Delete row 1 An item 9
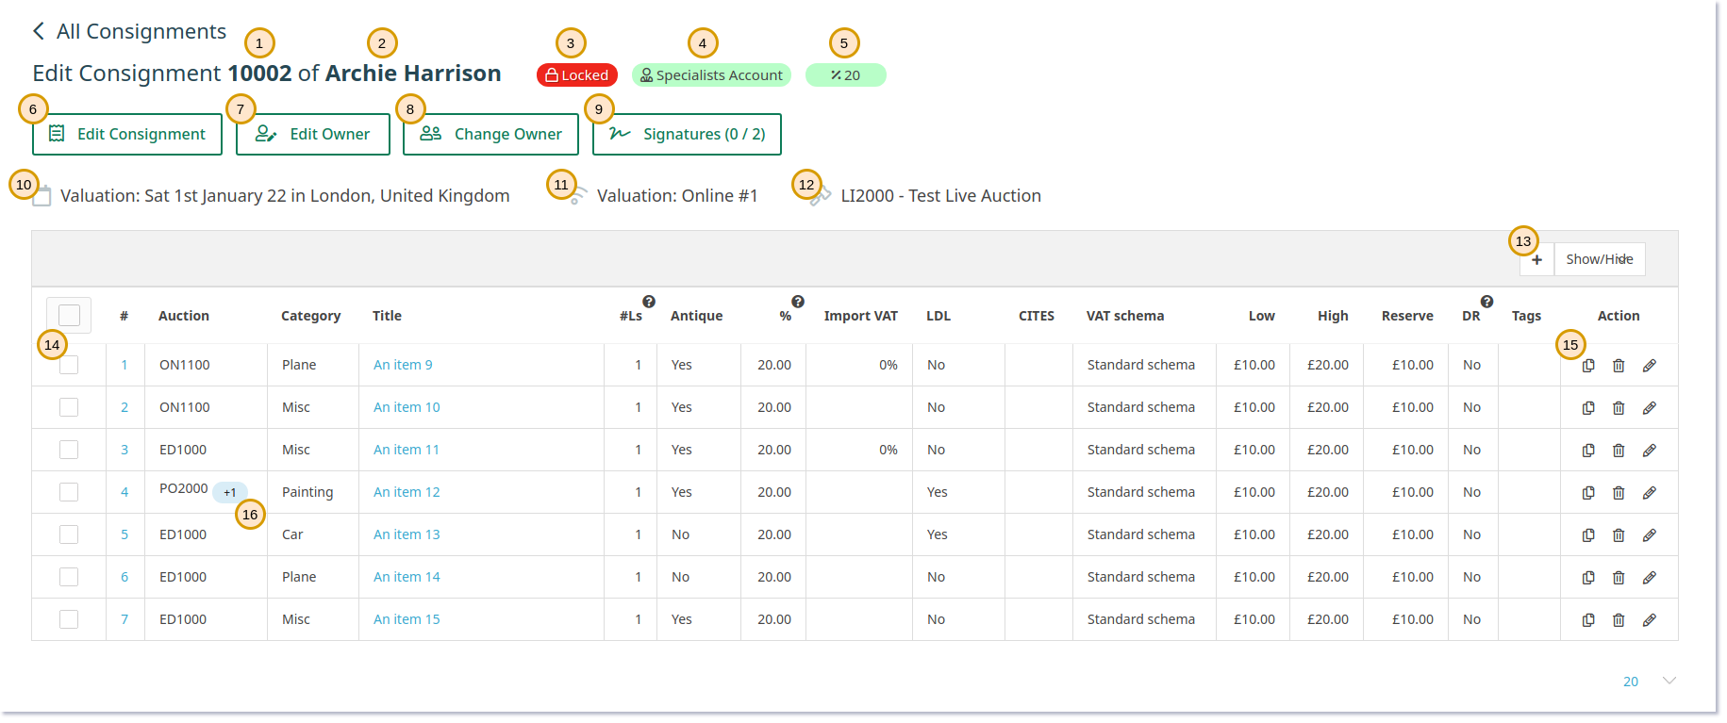Image resolution: width=1727 pixels, height=723 pixels. point(1619,366)
